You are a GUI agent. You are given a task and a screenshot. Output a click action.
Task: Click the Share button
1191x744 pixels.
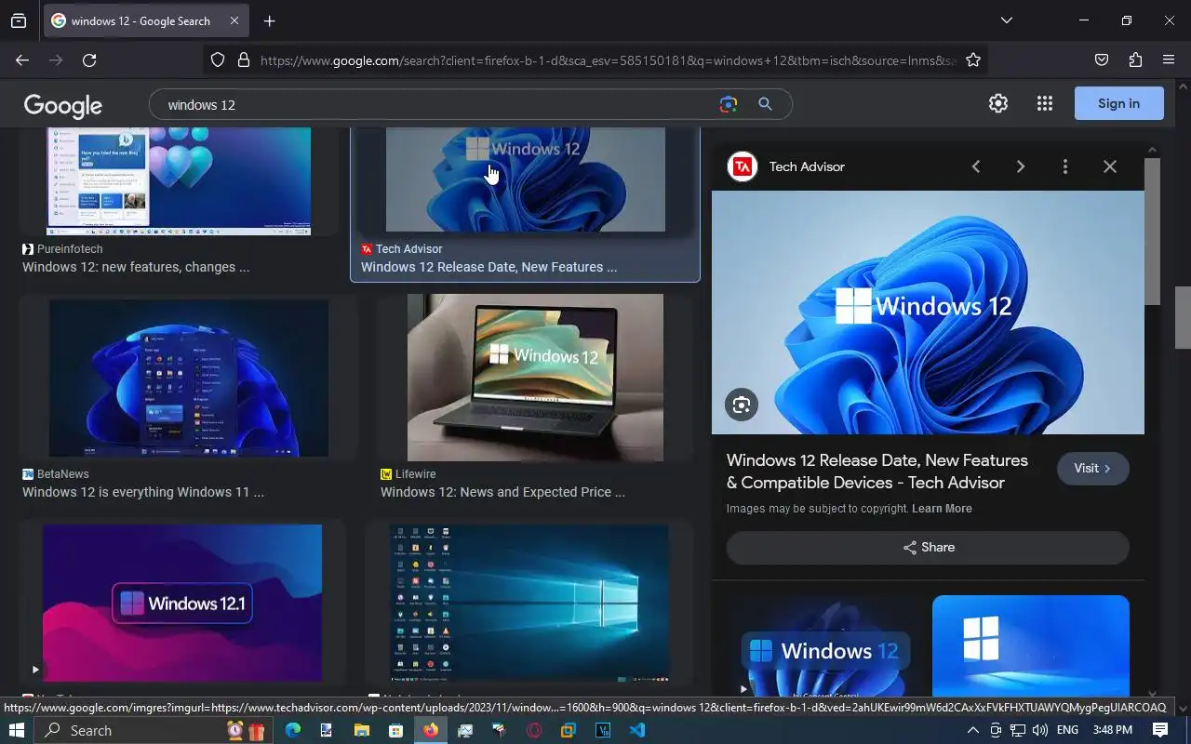(x=928, y=547)
